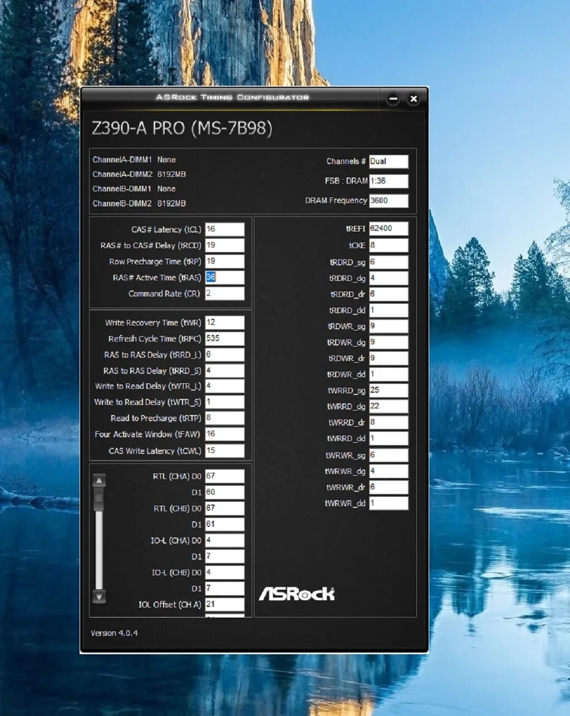The height and width of the screenshot is (716, 570).
Task: Click the IO-L (CHA) D1 field
Action: [225, 556]
